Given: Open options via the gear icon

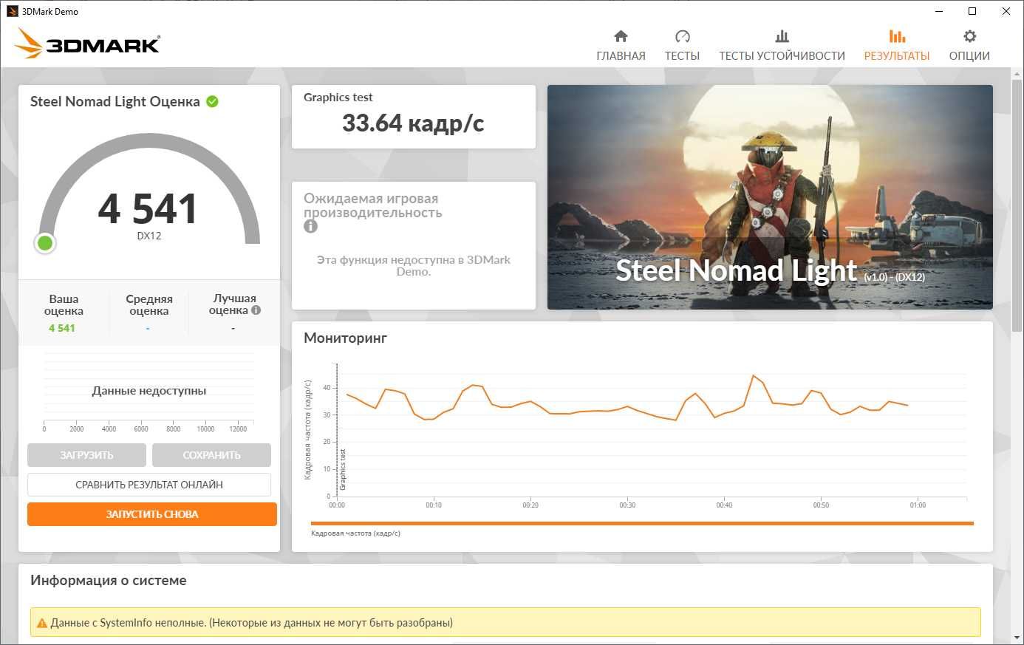Looking at the screenshot, I should pyautogui.click(x=969, y=36).
